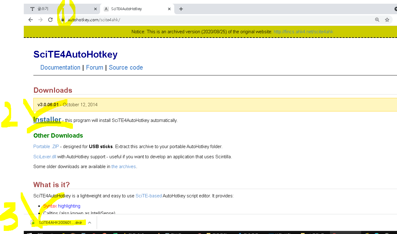Screen dimensions: 397x234
Task: Open a new browser tab
Action: click(181, 9)
